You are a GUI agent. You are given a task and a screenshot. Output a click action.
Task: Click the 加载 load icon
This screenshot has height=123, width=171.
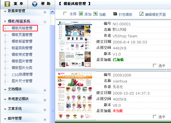96,14
